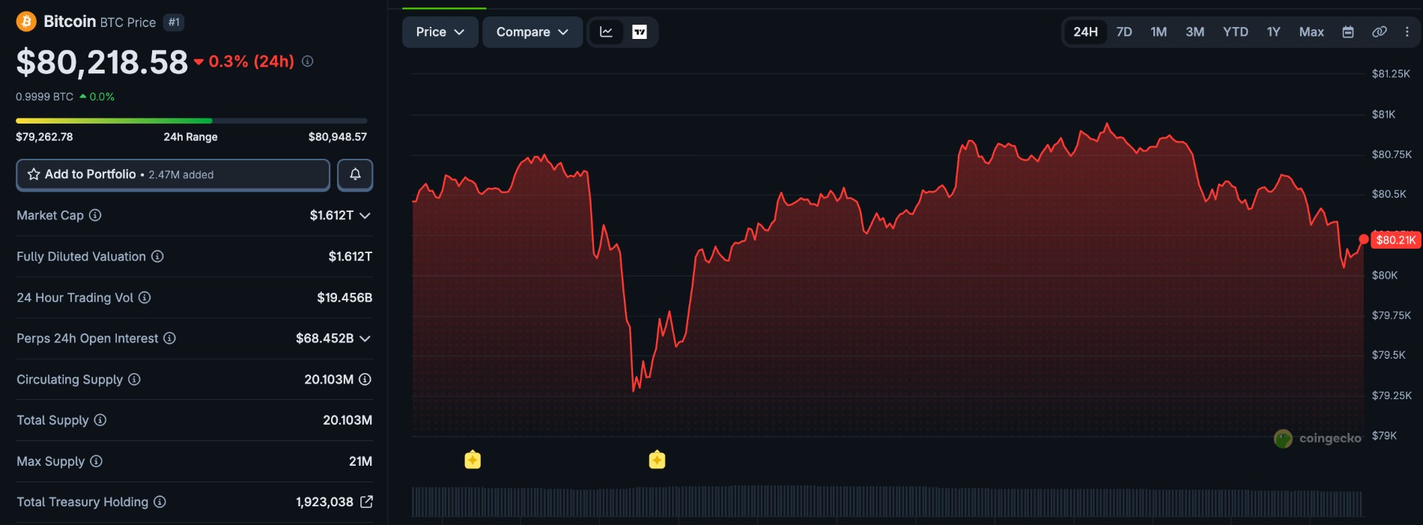Image resolution: width=1423 pixels, height=525 pixels.
Task: Switch to the line chart view icon
Action: pos(607,32)
